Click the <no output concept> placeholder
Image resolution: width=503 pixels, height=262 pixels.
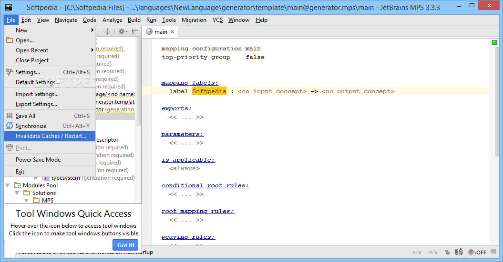pyautogui.click(x=358, y=91)
